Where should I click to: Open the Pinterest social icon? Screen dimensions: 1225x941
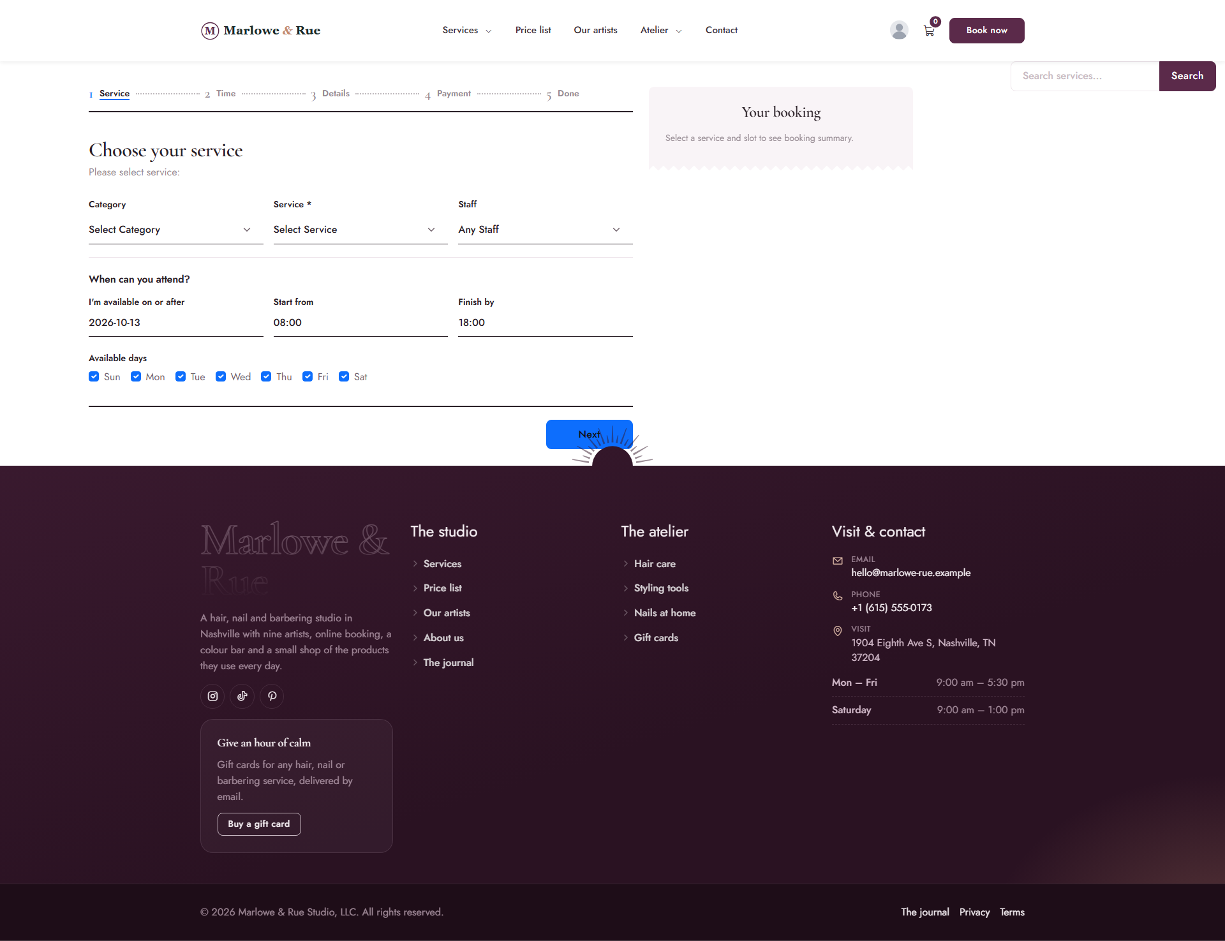(272, 696)
